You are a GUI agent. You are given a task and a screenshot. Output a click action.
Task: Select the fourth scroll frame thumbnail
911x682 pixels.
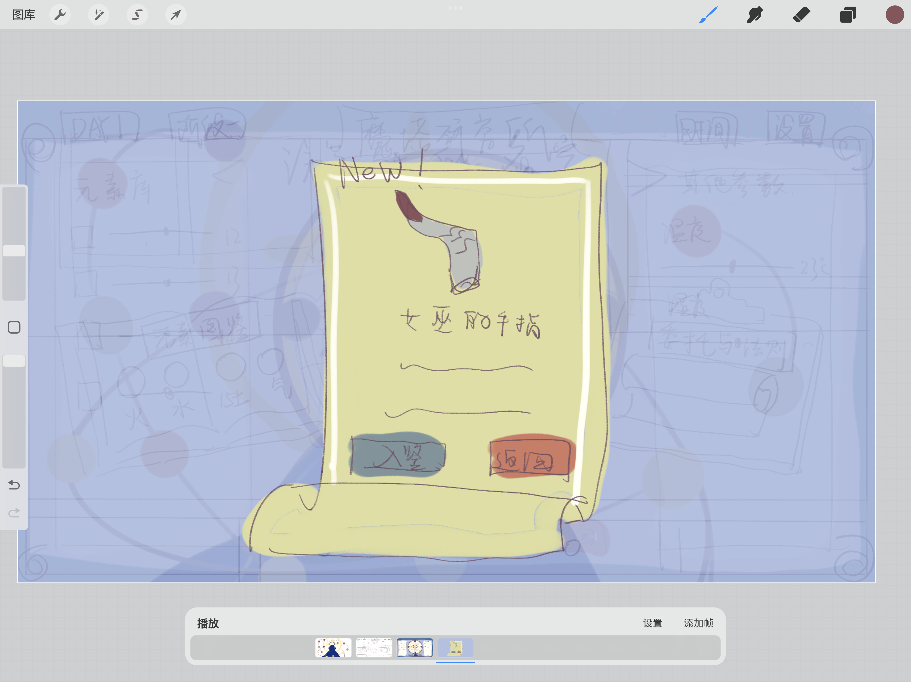click(455, 648)
